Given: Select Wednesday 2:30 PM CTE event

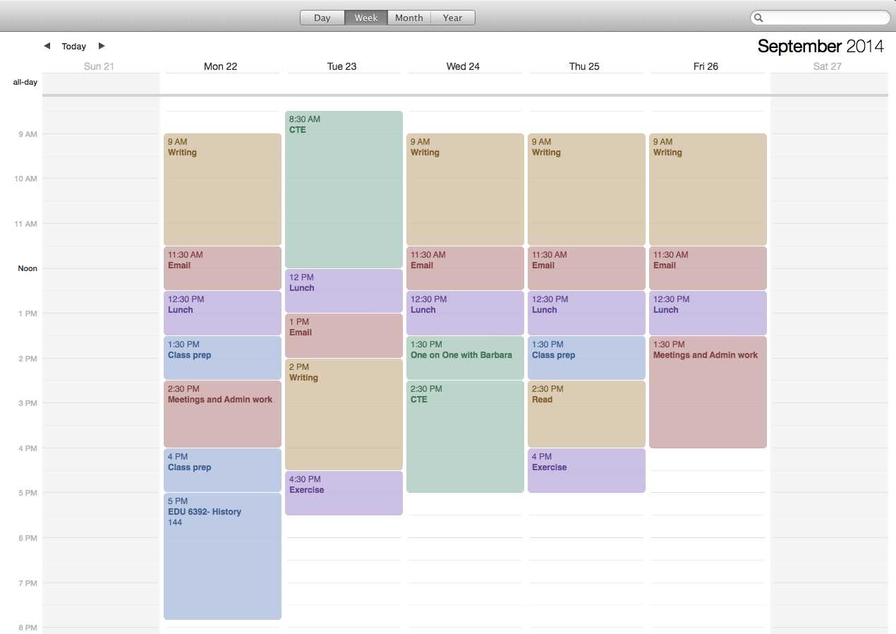Looking at the screenshot, I should tap(465, 436).
